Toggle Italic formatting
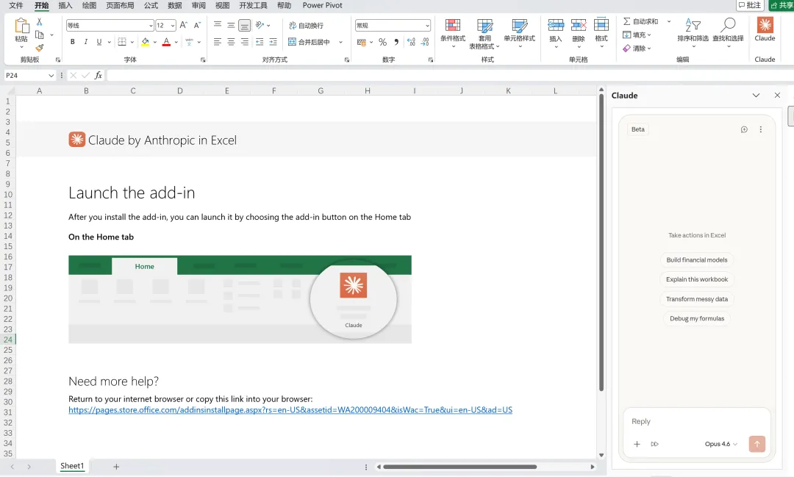Screen dimensions: 794x477 (x=85, y=42)
